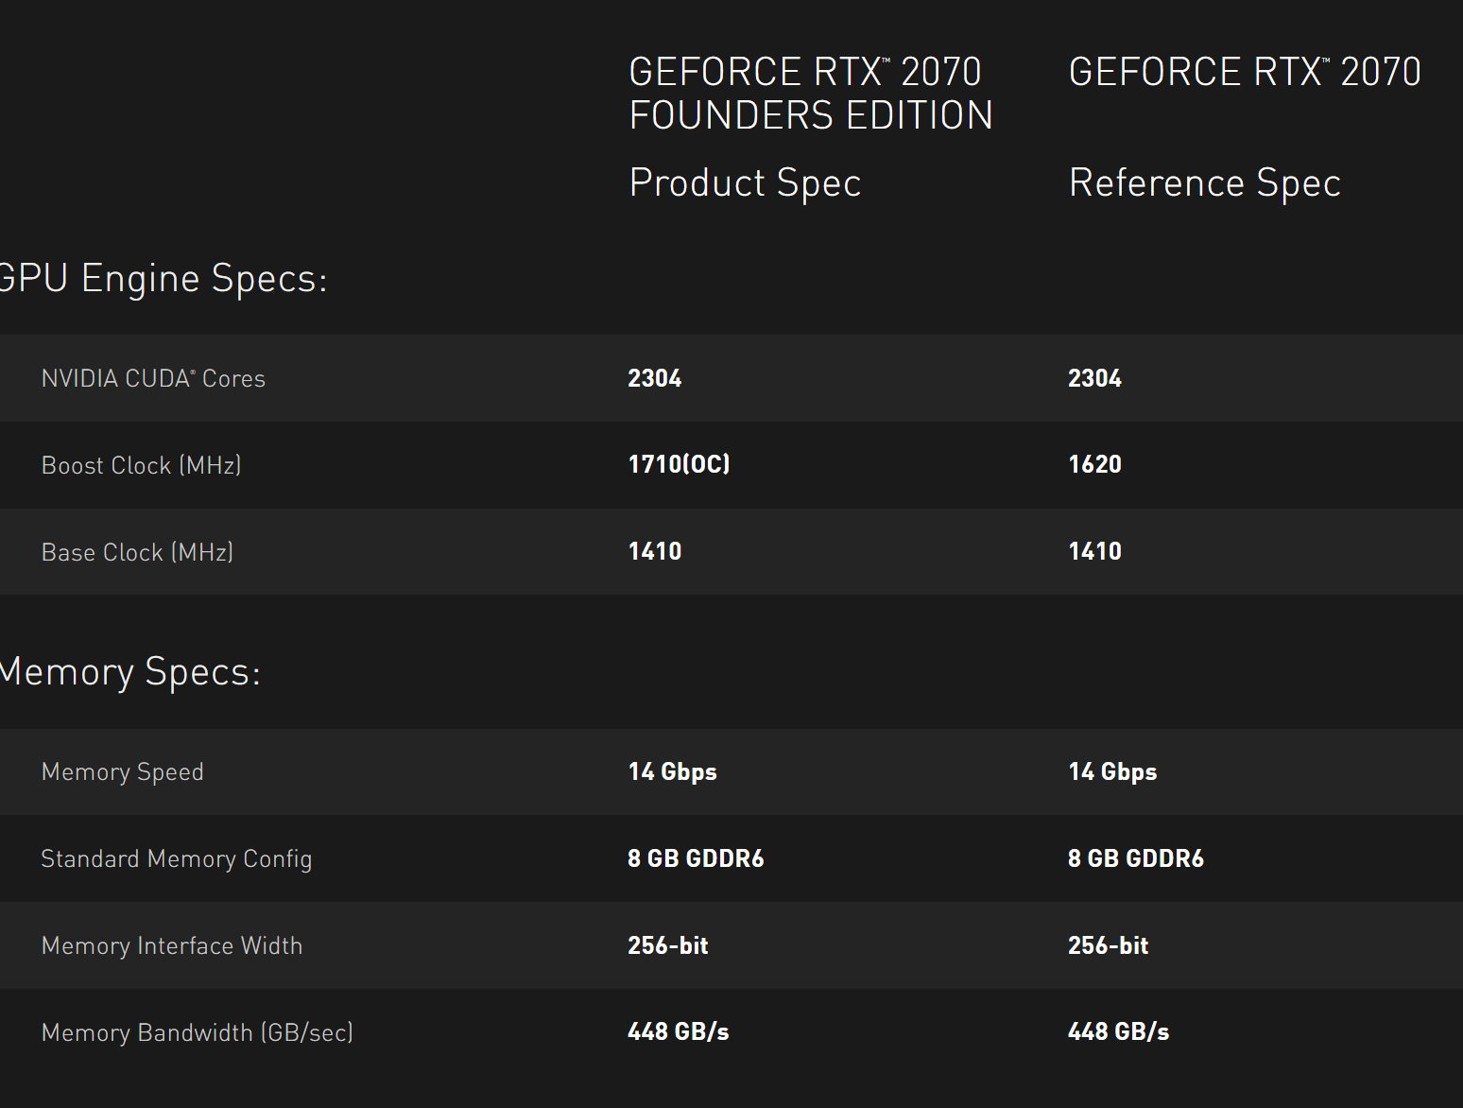Select the Memory Specs section title
Screen dimensions: 1463x1108
(x=129, y=672)
